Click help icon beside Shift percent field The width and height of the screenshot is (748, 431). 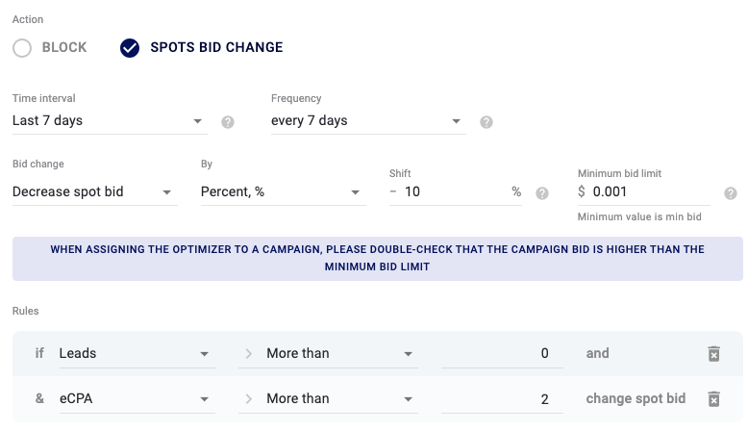542,193
